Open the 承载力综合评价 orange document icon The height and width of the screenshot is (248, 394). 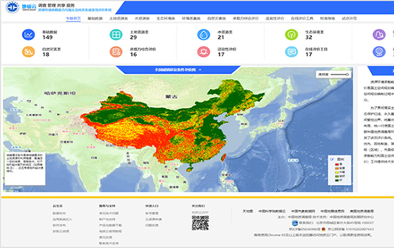coord(116,52)
